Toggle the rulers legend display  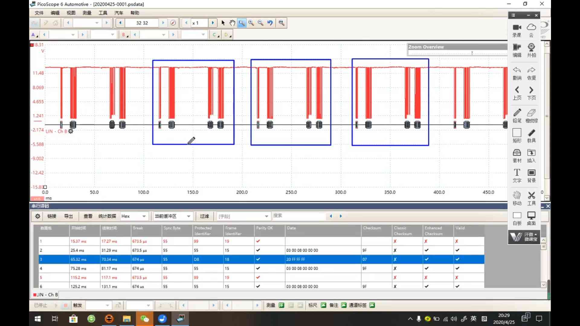[x=323, y=305]
